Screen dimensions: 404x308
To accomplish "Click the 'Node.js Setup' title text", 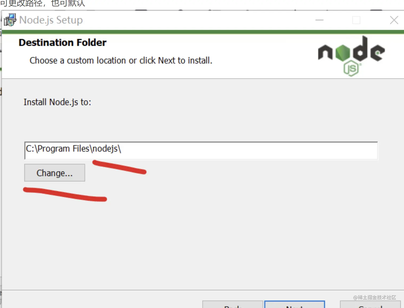I will point(51,20).
